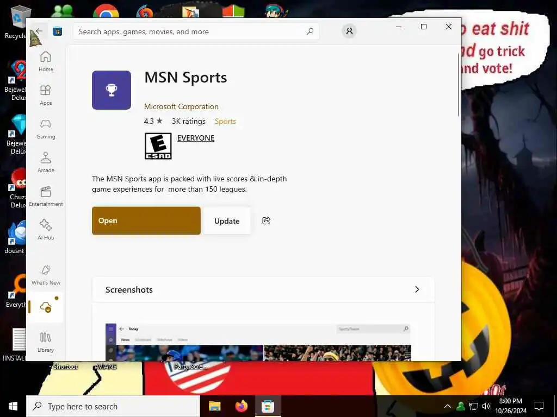Open the What's New section
The height and width of the screenshot is (417, 557).
[x=46, y=275]
